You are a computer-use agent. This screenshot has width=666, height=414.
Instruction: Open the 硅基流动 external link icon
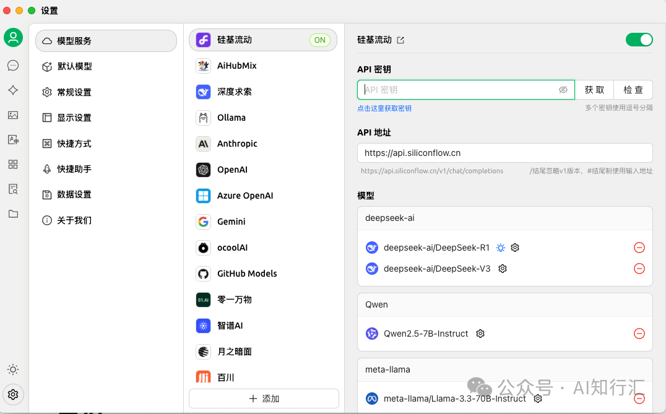tap(400, 40)
